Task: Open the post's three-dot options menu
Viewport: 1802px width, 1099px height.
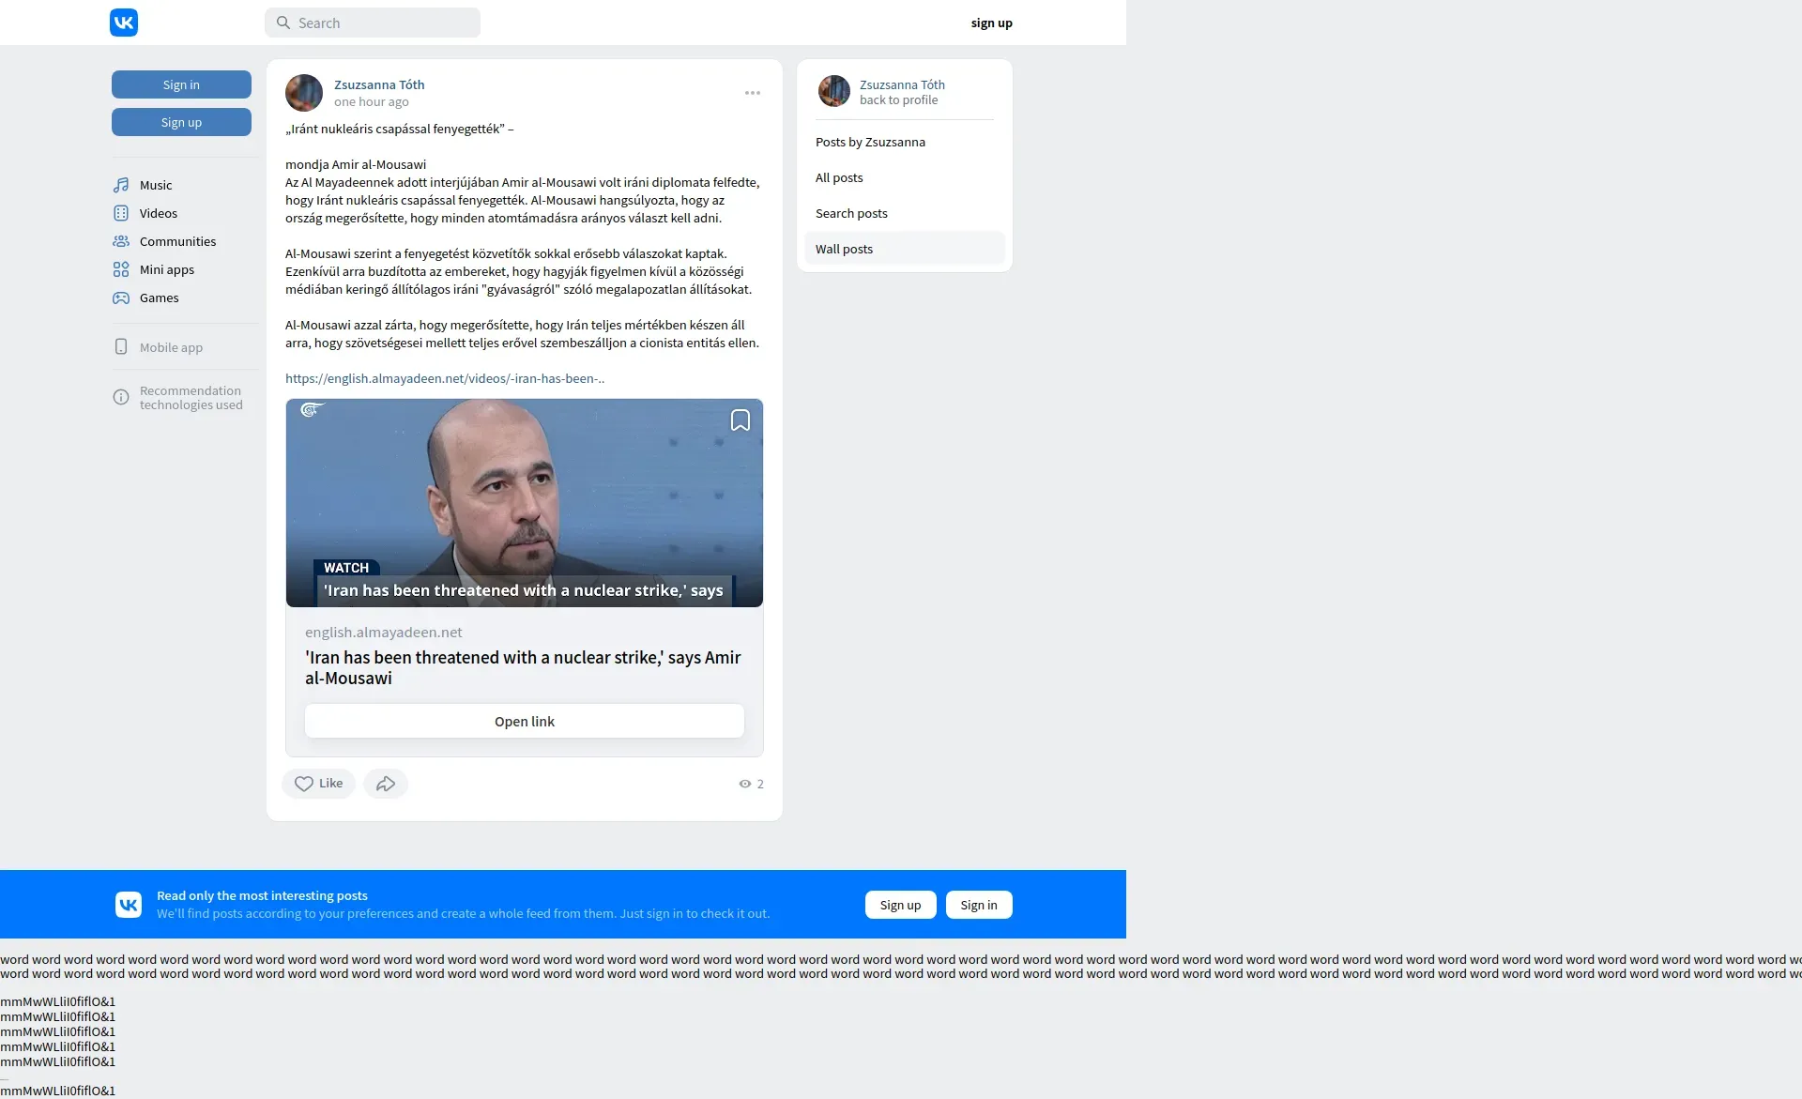Action: pyautogui.click(x=752, y=93)
